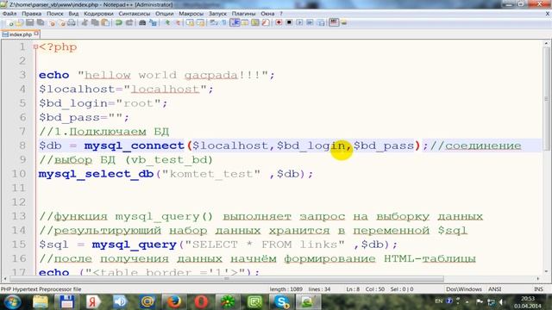Click the Save All toolbar icon

pyautogui.click(x=41, y=23)
